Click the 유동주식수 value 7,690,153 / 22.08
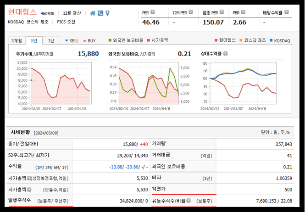Viewport: 305px width, 213px height. coord(274,201)
